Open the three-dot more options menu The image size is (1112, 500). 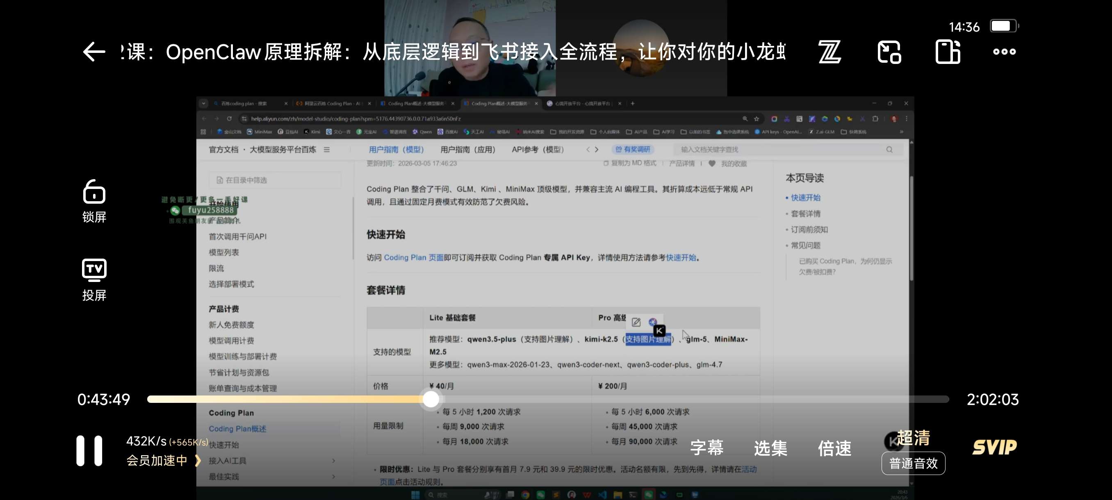[1004, 52]
